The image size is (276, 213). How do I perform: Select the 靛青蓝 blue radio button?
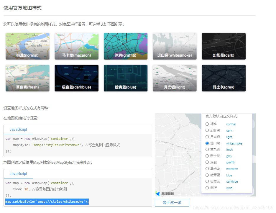207,175
